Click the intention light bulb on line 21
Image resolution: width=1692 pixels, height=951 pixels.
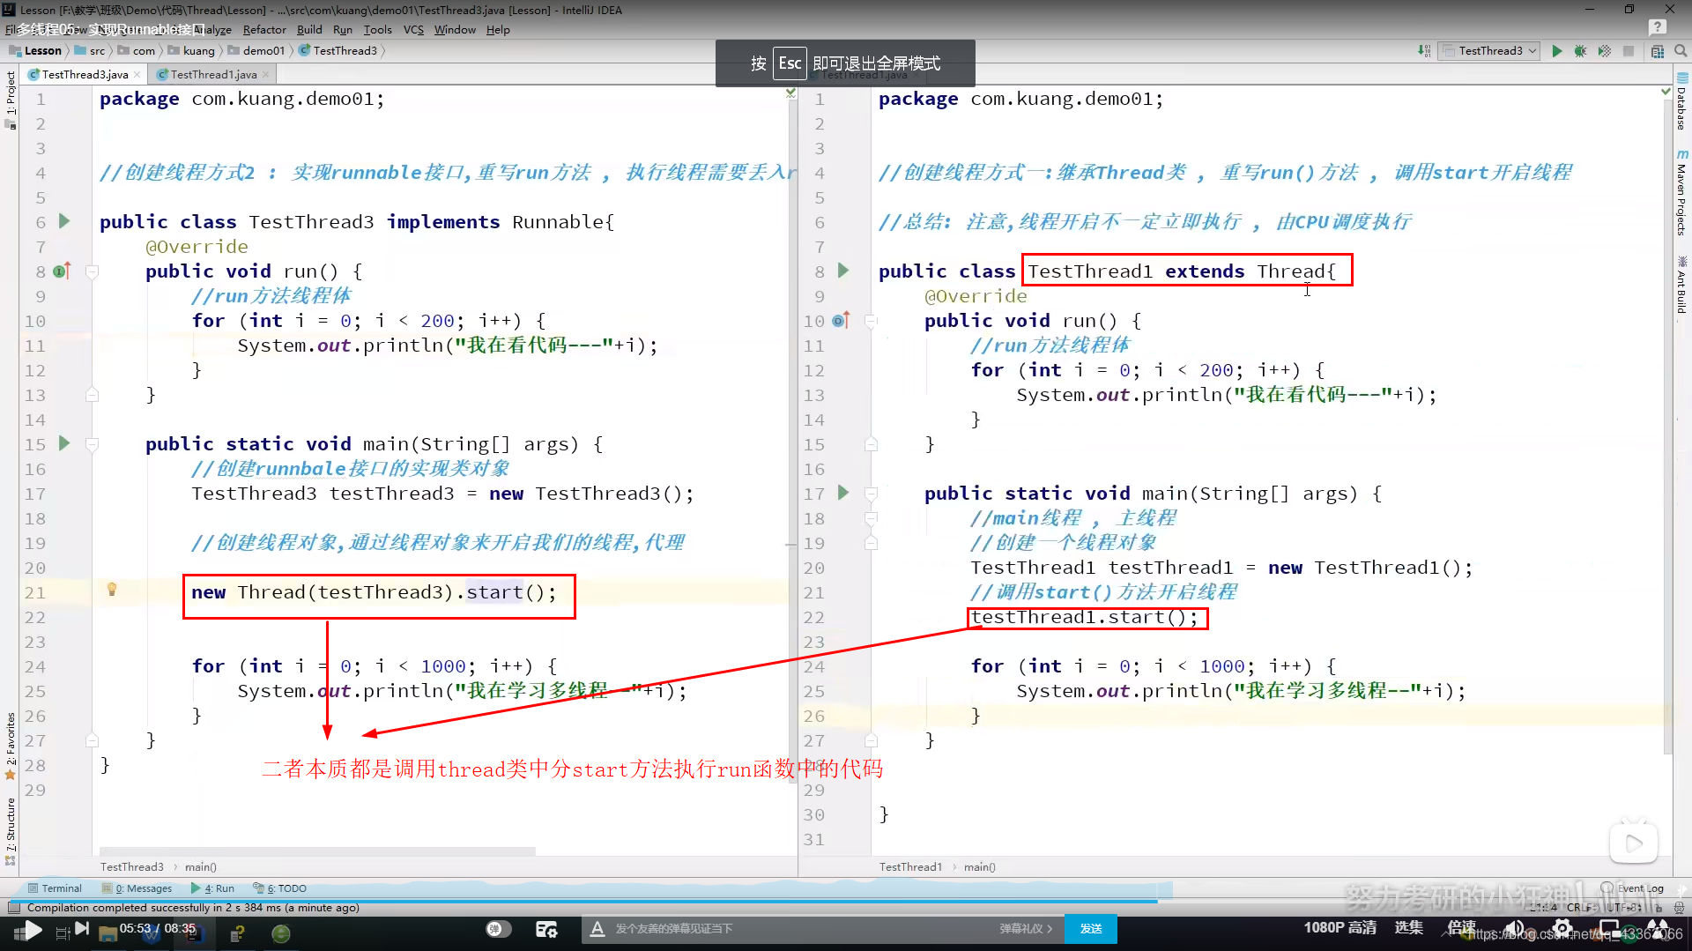112,590
